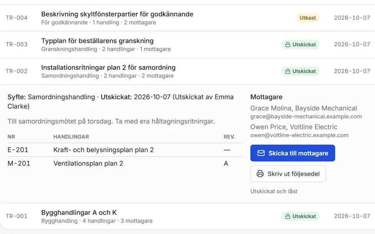Expand the TR-003 Typplan för beställarens granskning row
Screen dimensions: 375x234
click(x=187, y=44)
